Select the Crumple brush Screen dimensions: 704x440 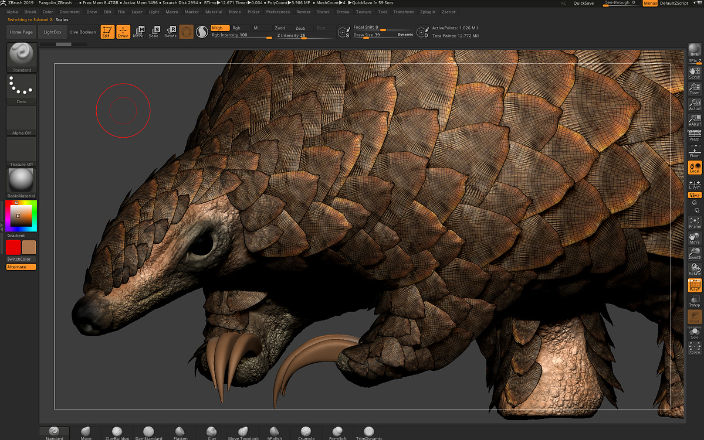tap(306, 433)
